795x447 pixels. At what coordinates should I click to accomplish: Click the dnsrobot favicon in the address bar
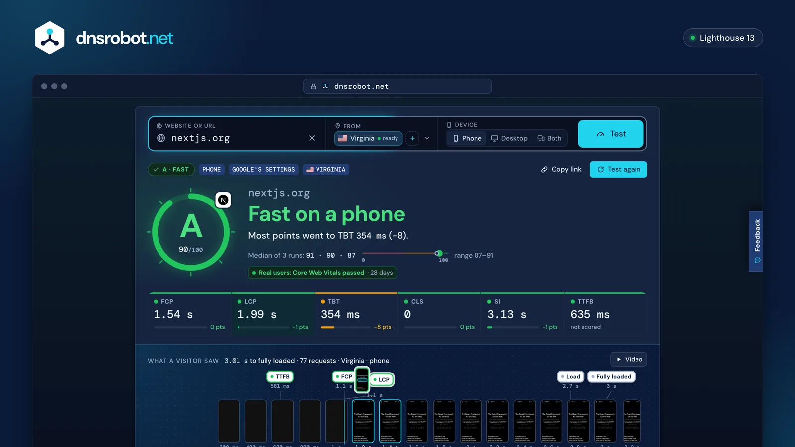pyautogui.click(x=325, y=86)
